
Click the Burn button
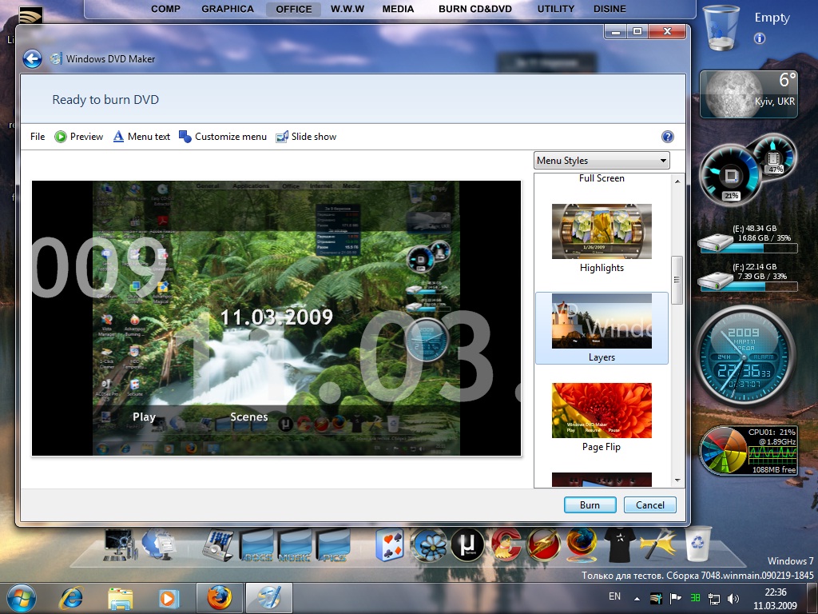click(x=590, y=505)
